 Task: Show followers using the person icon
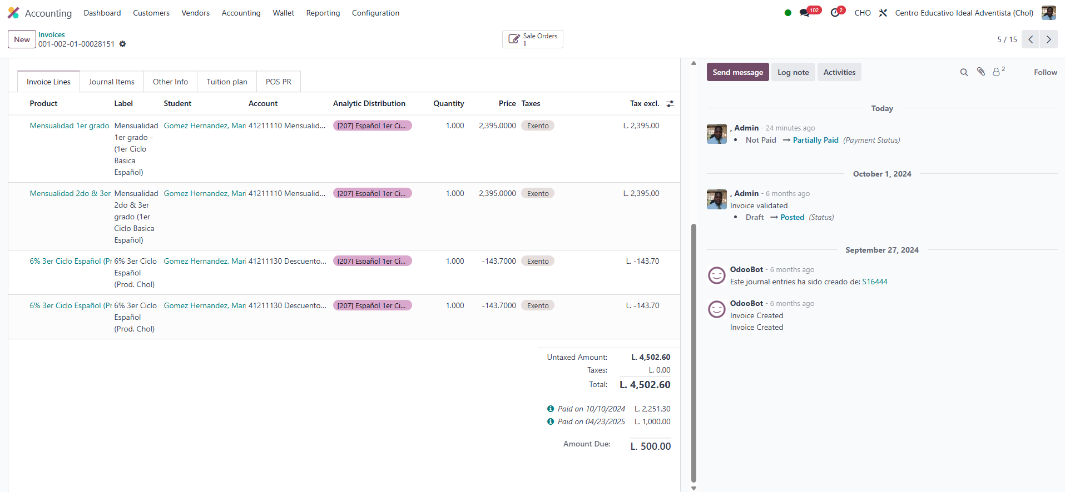(x=997, y=72)
